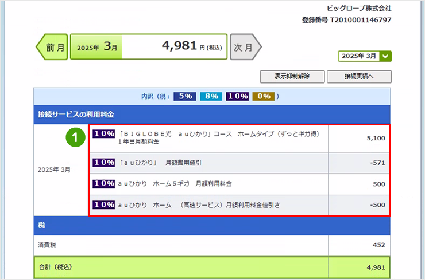Go to previous month with 前月 button
Screen dimensions: 425x280
point(52,47)
